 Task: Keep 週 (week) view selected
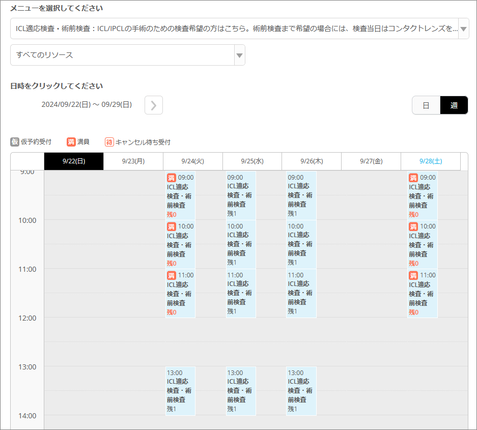[x=454, y=105]
